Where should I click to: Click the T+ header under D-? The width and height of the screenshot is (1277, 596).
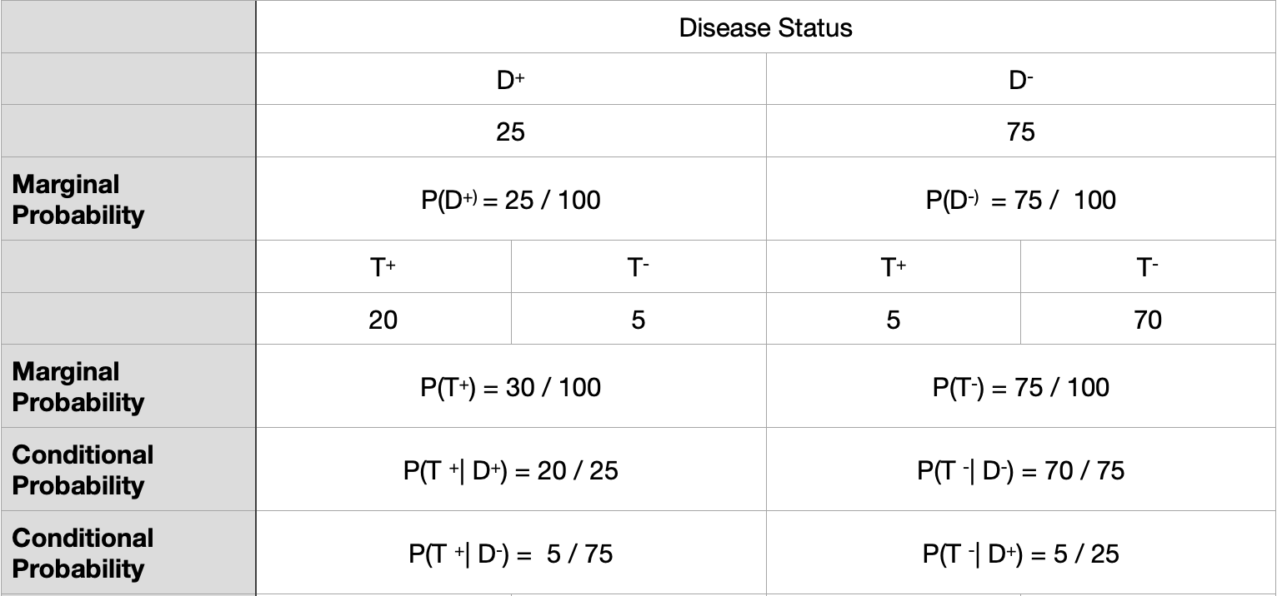pyautogui.click(x=893, y=267)
